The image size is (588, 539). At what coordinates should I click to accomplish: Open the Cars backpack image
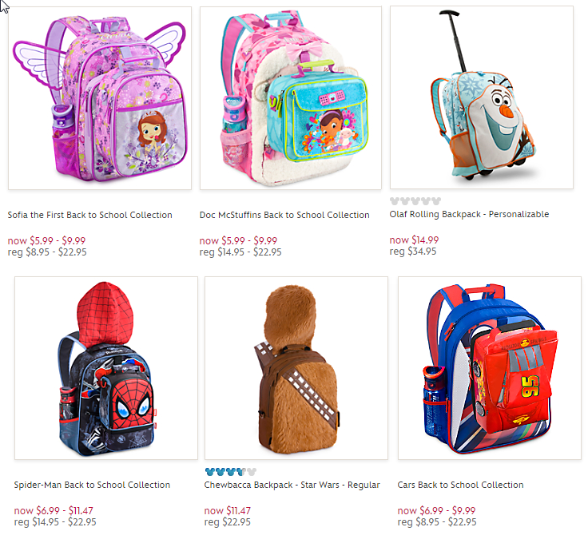pos(490,368)
